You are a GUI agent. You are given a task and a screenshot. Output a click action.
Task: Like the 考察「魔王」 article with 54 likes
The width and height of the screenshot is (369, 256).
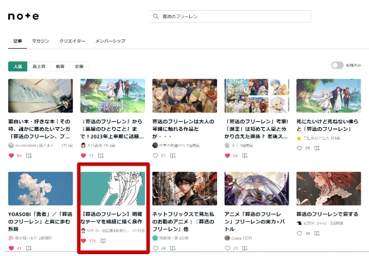pyautogui.click(x=227, y=155)
